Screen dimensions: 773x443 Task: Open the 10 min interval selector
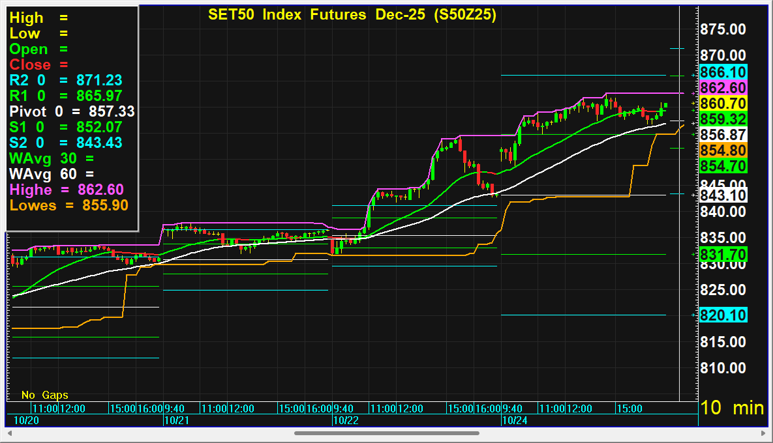(731, 408)
